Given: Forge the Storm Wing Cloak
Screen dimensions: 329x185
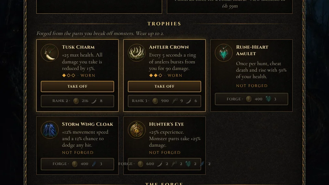Looking at the screenshot, I should 77,164.
